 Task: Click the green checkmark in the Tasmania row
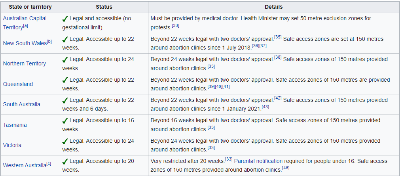(65, 120)
